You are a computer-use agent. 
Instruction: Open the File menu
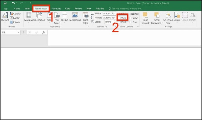coord(6,9)
